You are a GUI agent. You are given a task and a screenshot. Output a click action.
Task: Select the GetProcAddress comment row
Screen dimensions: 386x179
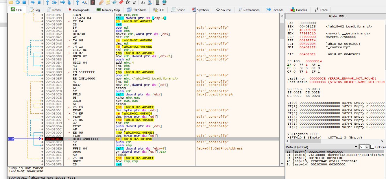(219, 148)
